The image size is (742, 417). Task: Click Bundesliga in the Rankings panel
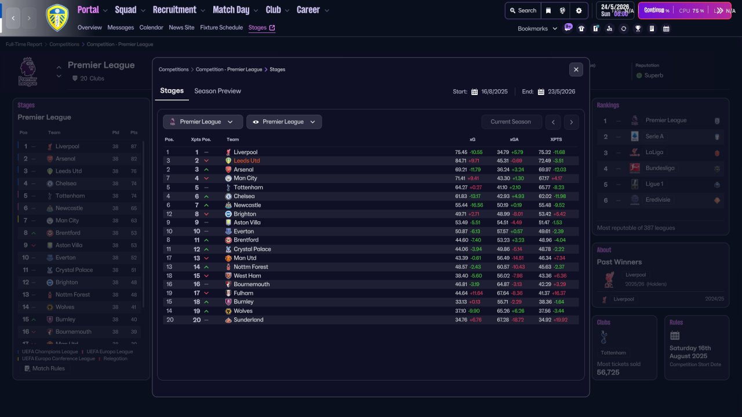click(x=660, y=168)
